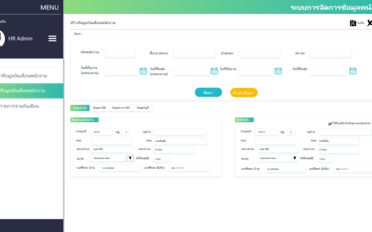Open the hamburger menu beside HR Admin
Viewport: 372px width, 232px height.
coord(53,39)
